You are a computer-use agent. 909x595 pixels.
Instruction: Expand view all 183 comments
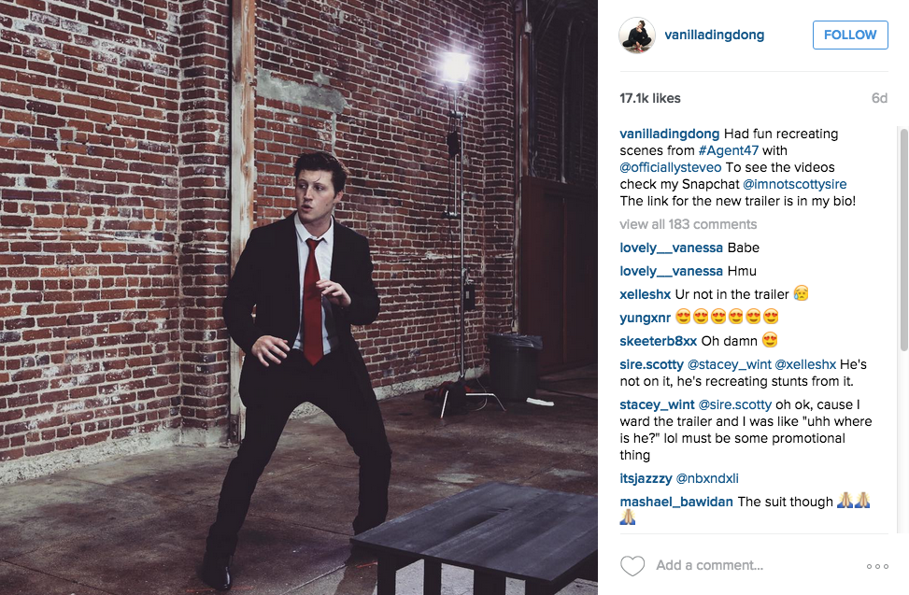[x=688, y=224]
